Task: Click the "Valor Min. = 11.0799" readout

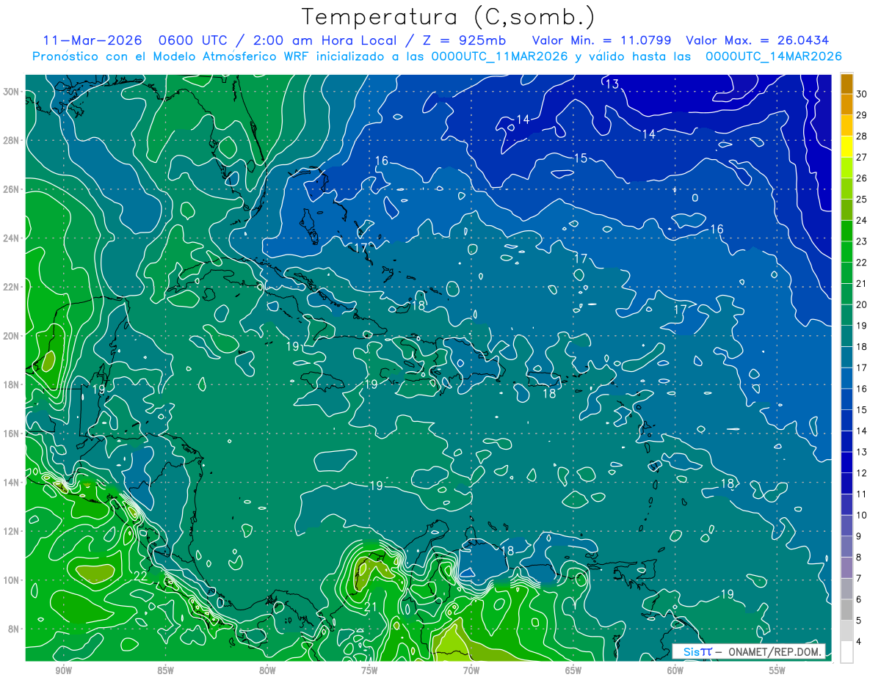Action: coord(601,40)
